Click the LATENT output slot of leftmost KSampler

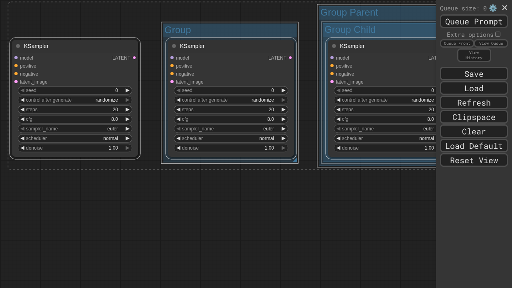(134, 58)
